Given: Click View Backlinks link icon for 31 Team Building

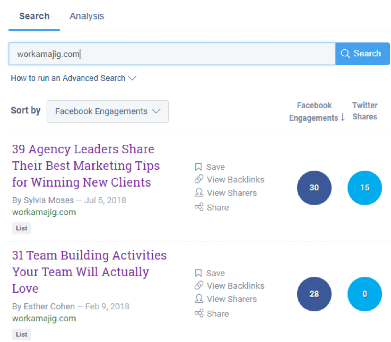Looking at the screenshot, I should (x=199, y=286).
